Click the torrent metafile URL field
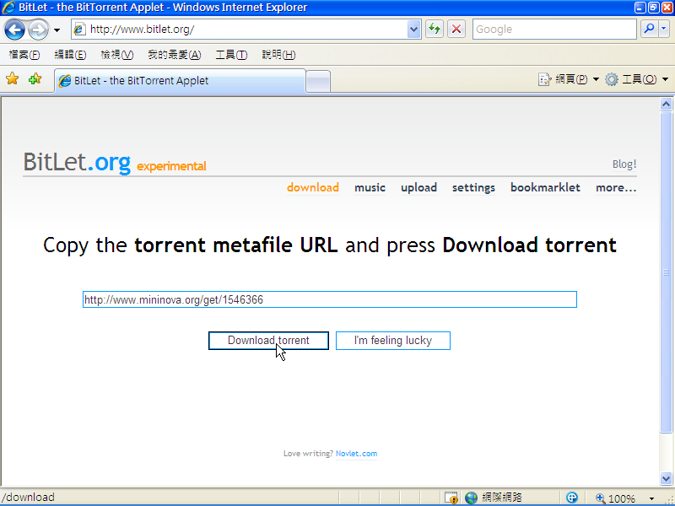The image size is (675, 506). (330, 299)
